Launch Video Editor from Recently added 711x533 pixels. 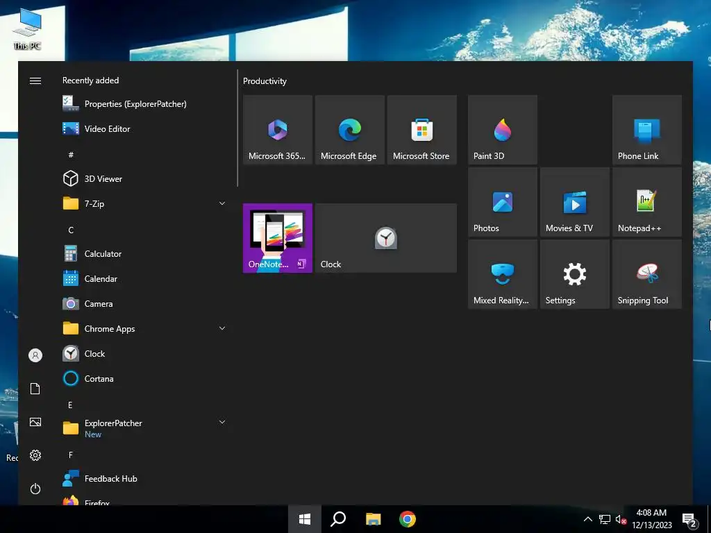point(144,128)
